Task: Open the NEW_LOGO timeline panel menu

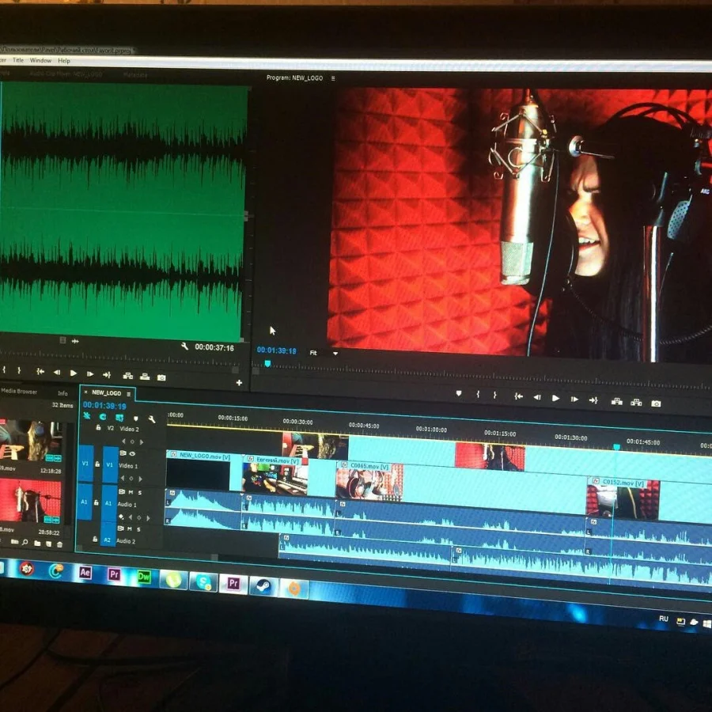Action: pyautogui.click(x=129, y=392)
